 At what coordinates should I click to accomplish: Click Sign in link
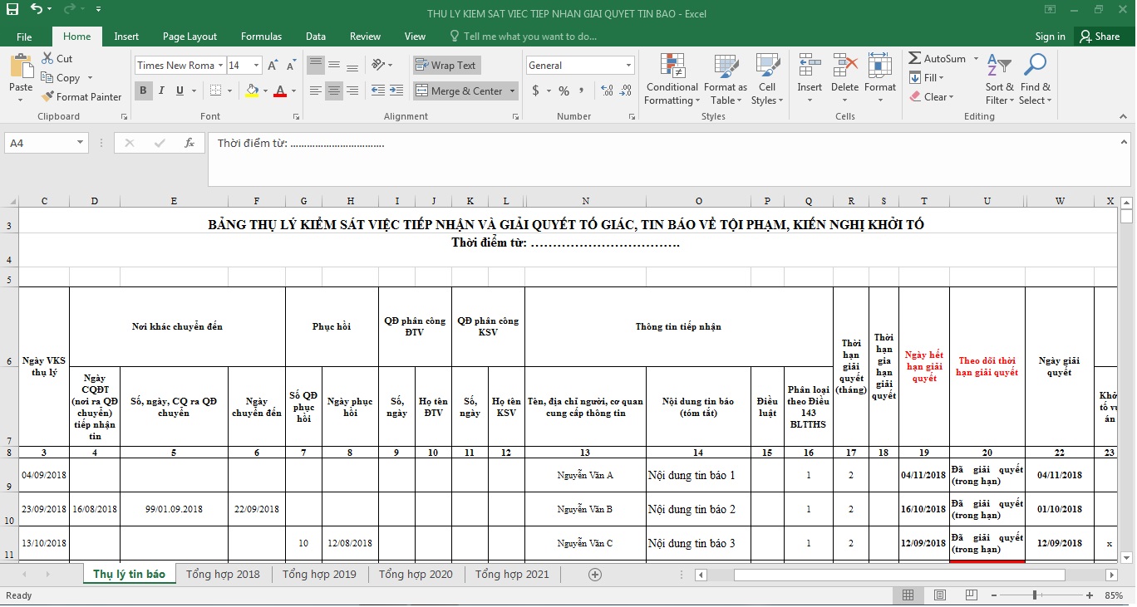(1050, 37)
